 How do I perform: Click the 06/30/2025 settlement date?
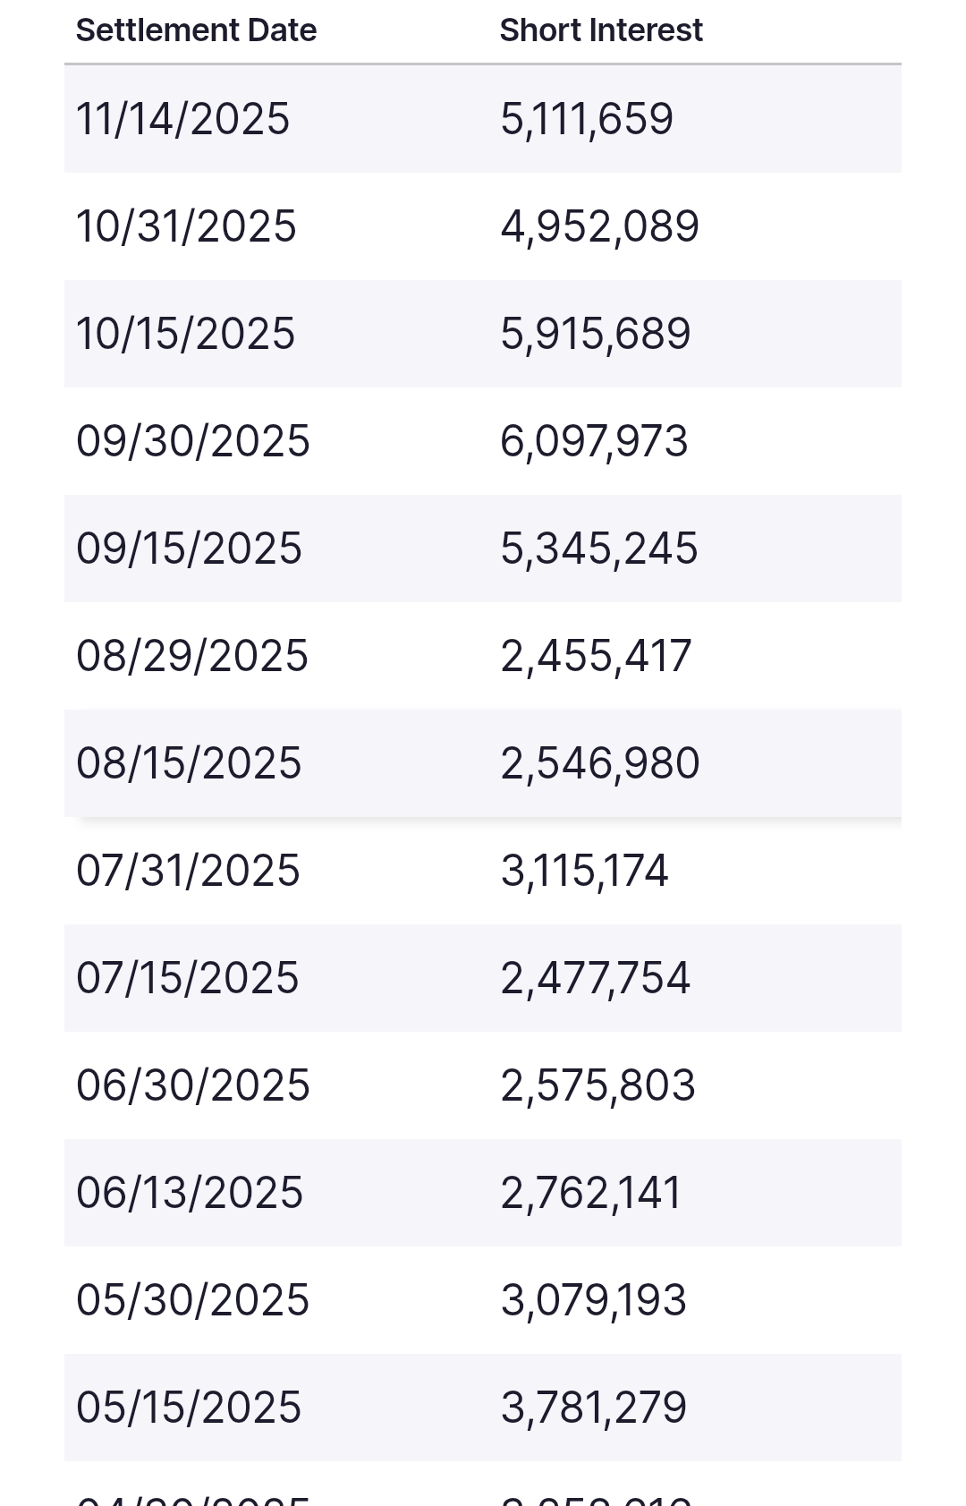tap(193, 1085)
